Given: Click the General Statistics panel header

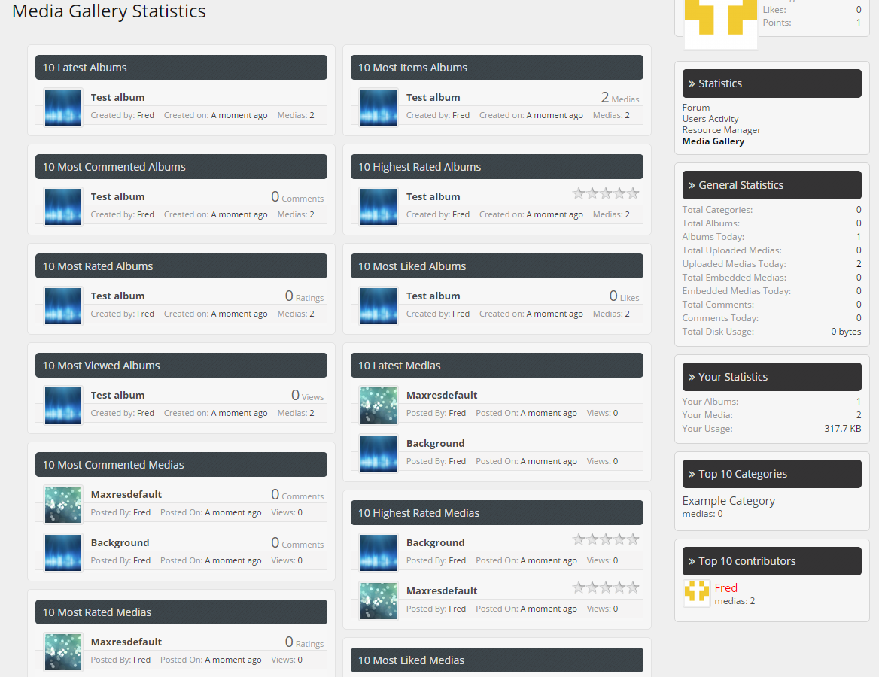Looking at the screenshot, I should click(772, 185).
